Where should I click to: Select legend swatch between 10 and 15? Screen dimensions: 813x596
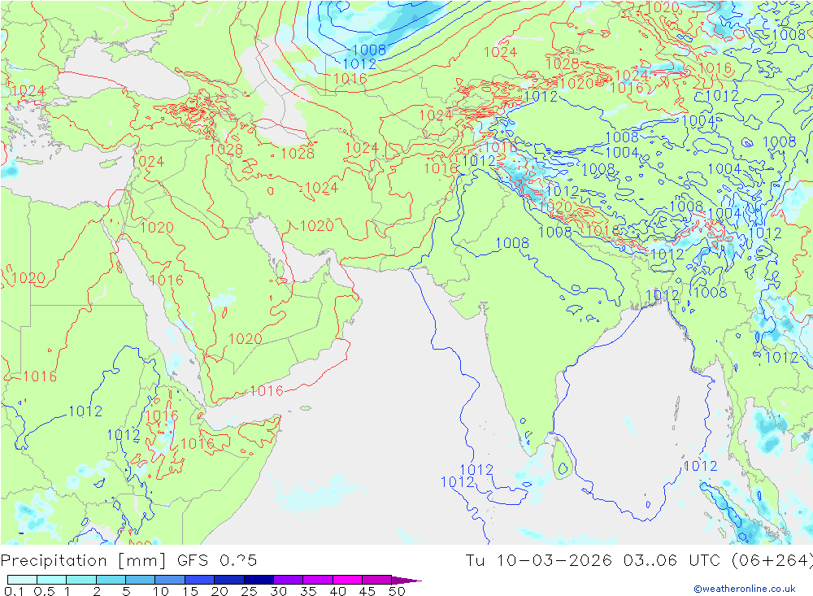170,580
